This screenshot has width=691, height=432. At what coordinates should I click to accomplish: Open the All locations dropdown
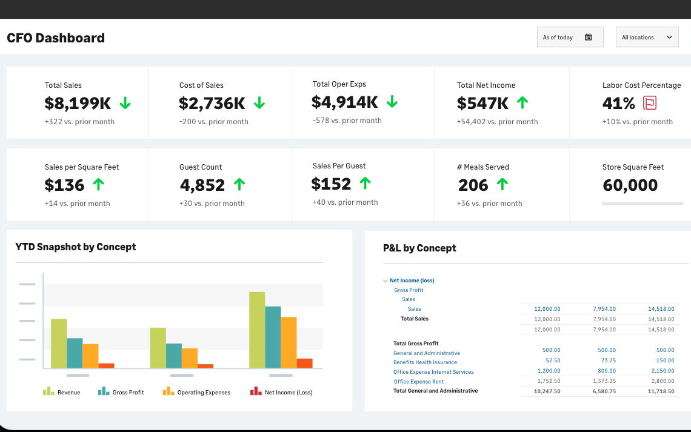pyautogui.click(x=647, y=38)
